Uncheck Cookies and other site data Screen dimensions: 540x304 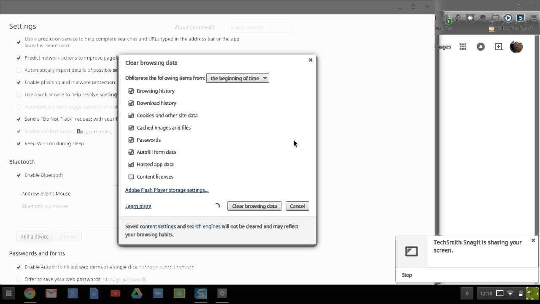(x=131, y=116)
